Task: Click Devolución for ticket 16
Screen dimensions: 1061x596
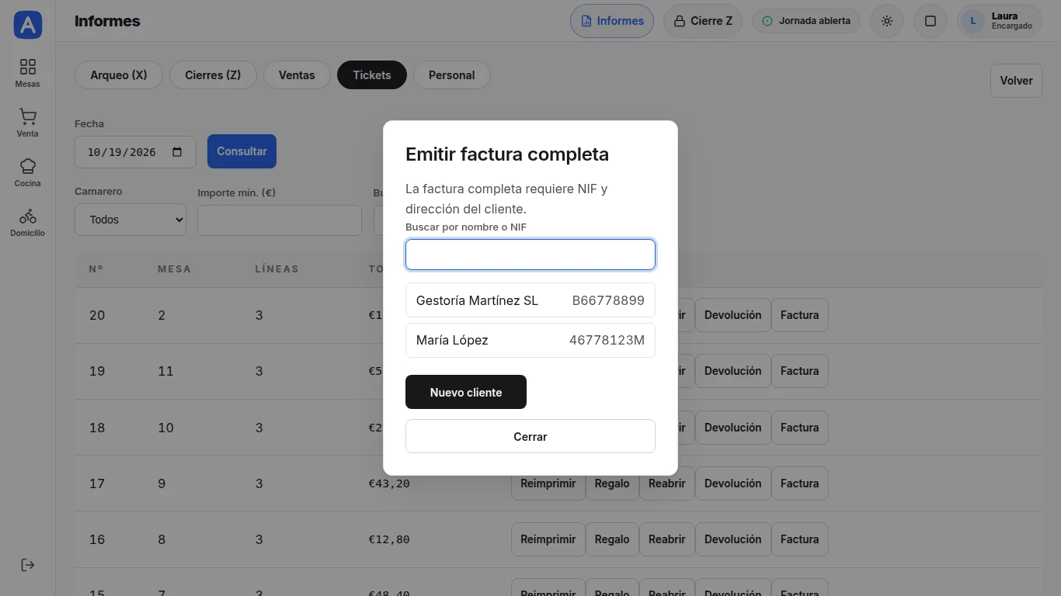Action: (x=732, y=539)
